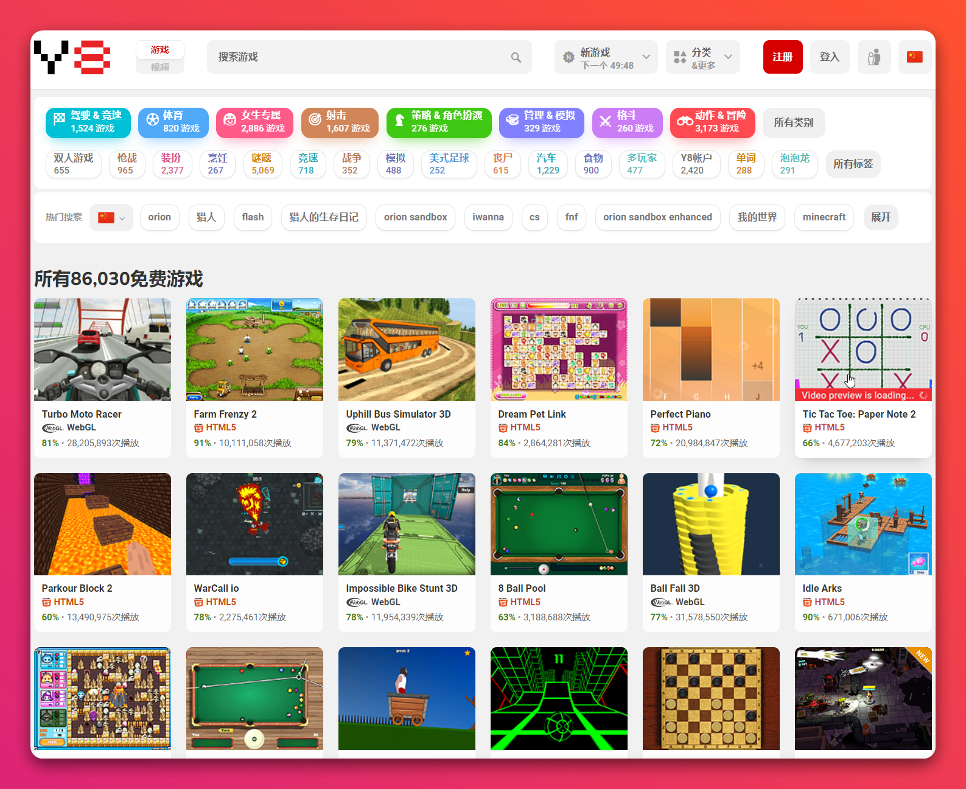Switch to the 视频 (Videos) toggle

click(x=159, y=67)
